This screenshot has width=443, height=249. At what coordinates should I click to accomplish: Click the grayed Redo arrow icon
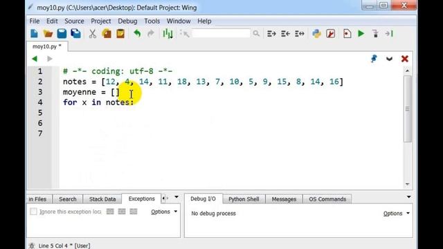point(151,34)
